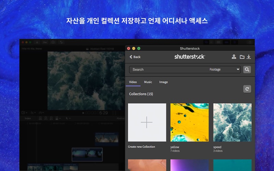
Task: Click the ocean waves viewer in Final Cut
Action: (x=86, y=81)
